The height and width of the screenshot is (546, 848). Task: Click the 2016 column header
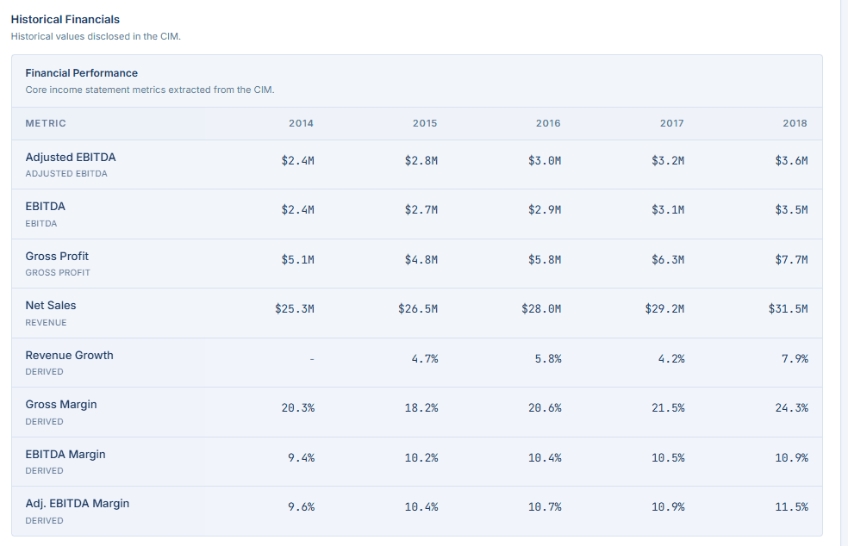click(x=548, y=123)
